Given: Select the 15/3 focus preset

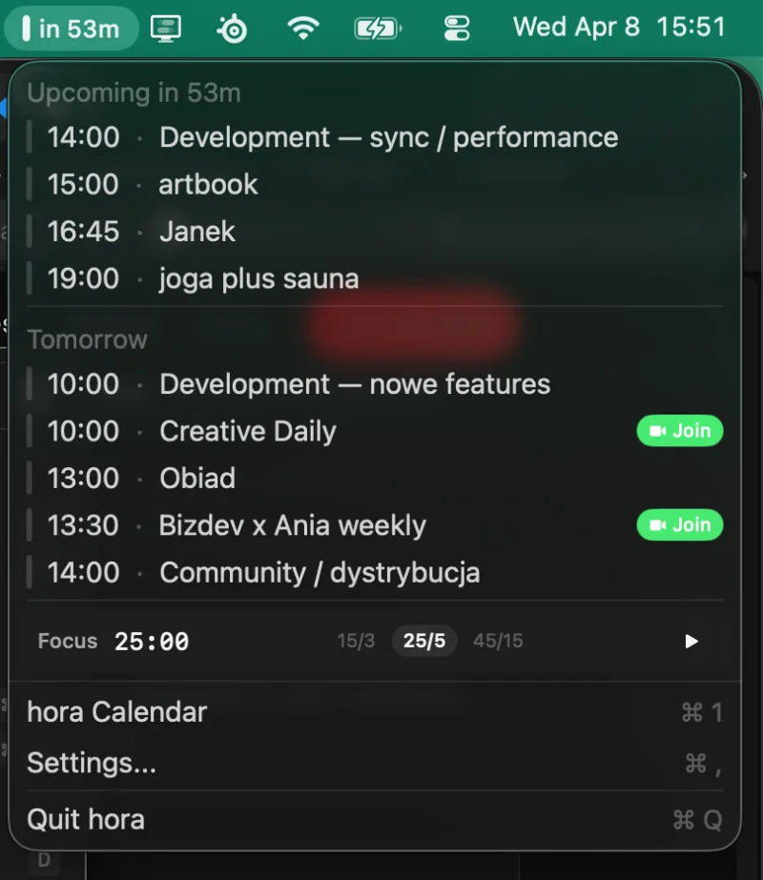Looking at the screenshot, I should [356, 641].
